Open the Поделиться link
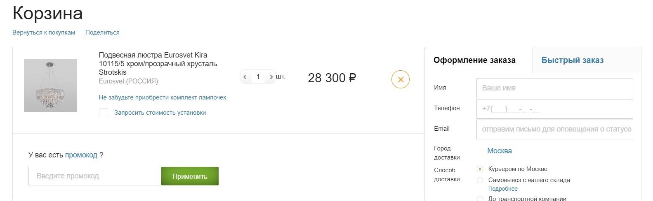This screenshot has width=653, height=201. (102, 32)
